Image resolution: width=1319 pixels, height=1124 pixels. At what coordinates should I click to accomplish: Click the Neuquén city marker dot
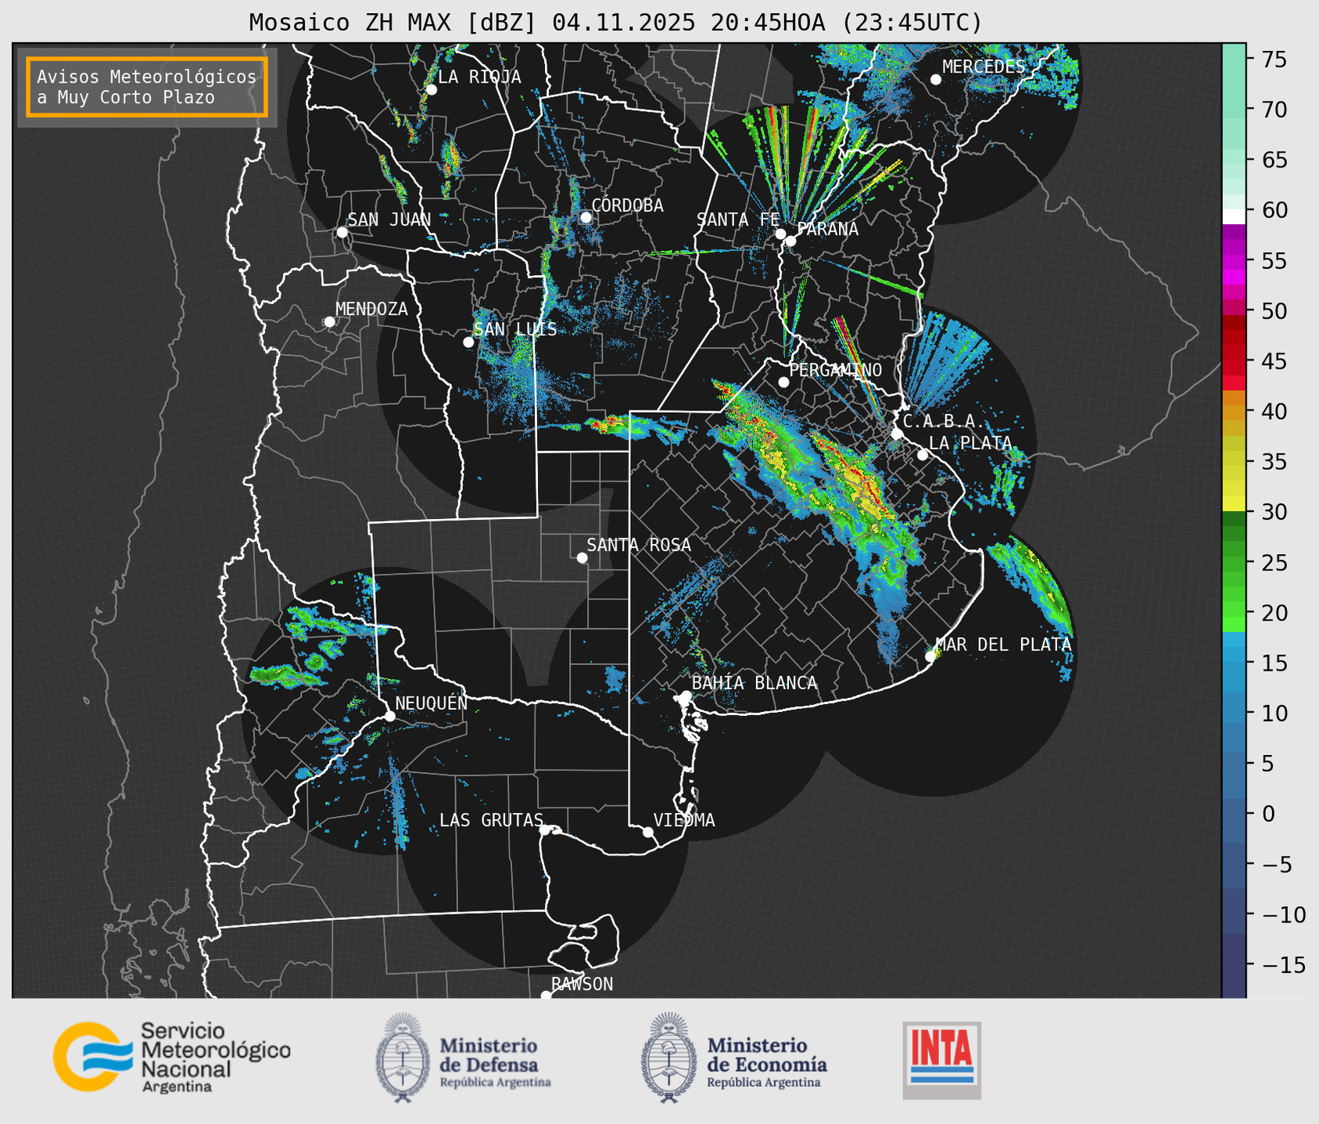pos(389,716)
